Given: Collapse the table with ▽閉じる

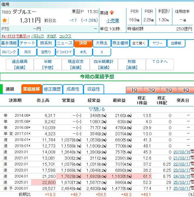Looking at the screenshot, I should [97, 109].
